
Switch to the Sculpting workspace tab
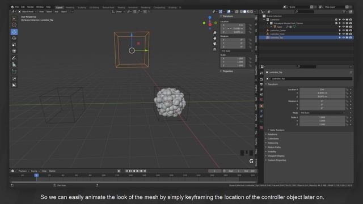click(x=82, y=7)
